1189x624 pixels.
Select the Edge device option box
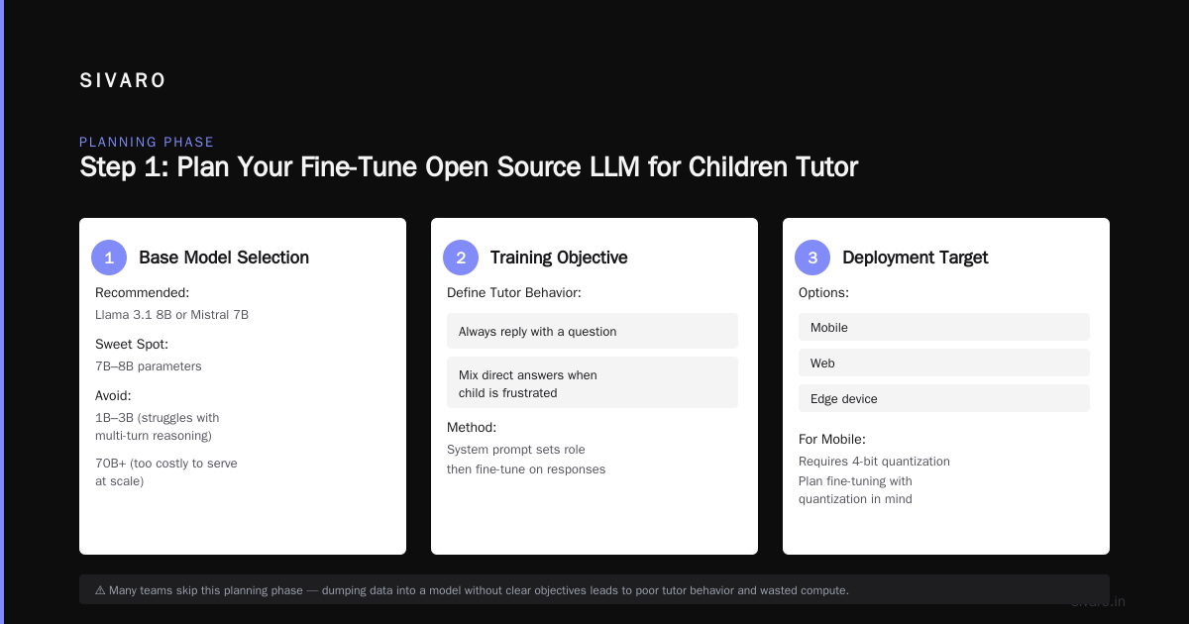[944, 398]
